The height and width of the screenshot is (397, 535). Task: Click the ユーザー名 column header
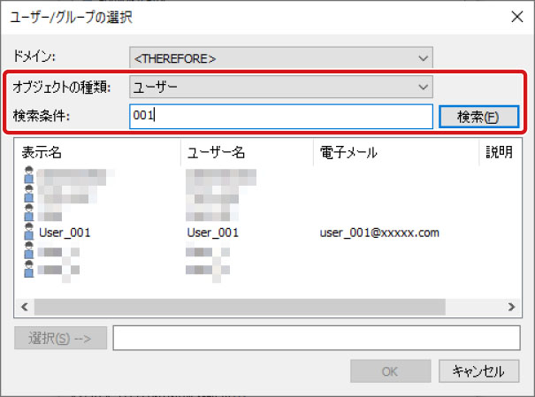point(246,152)
